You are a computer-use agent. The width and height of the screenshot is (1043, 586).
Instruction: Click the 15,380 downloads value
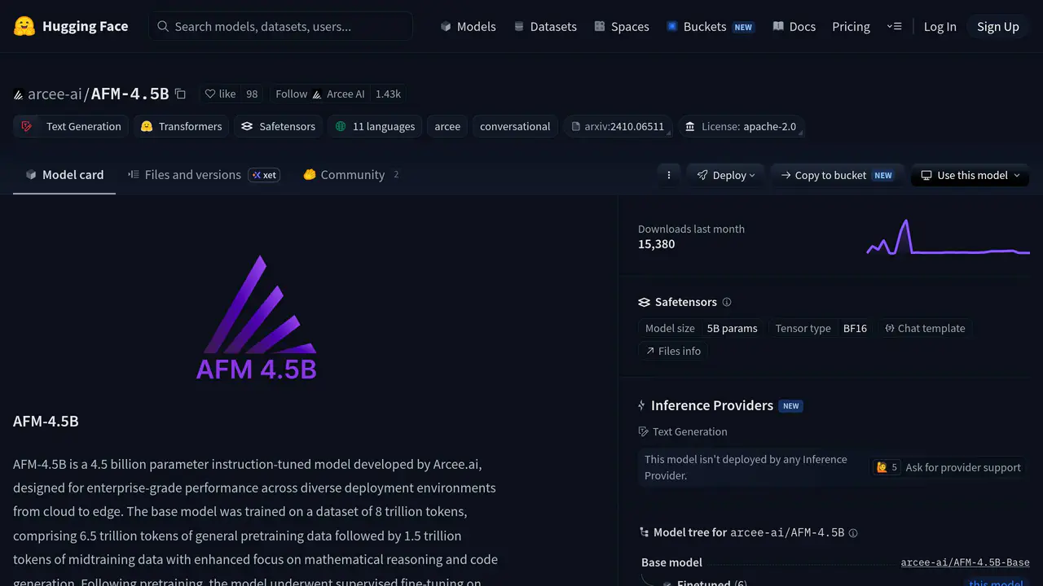point(656,244)
